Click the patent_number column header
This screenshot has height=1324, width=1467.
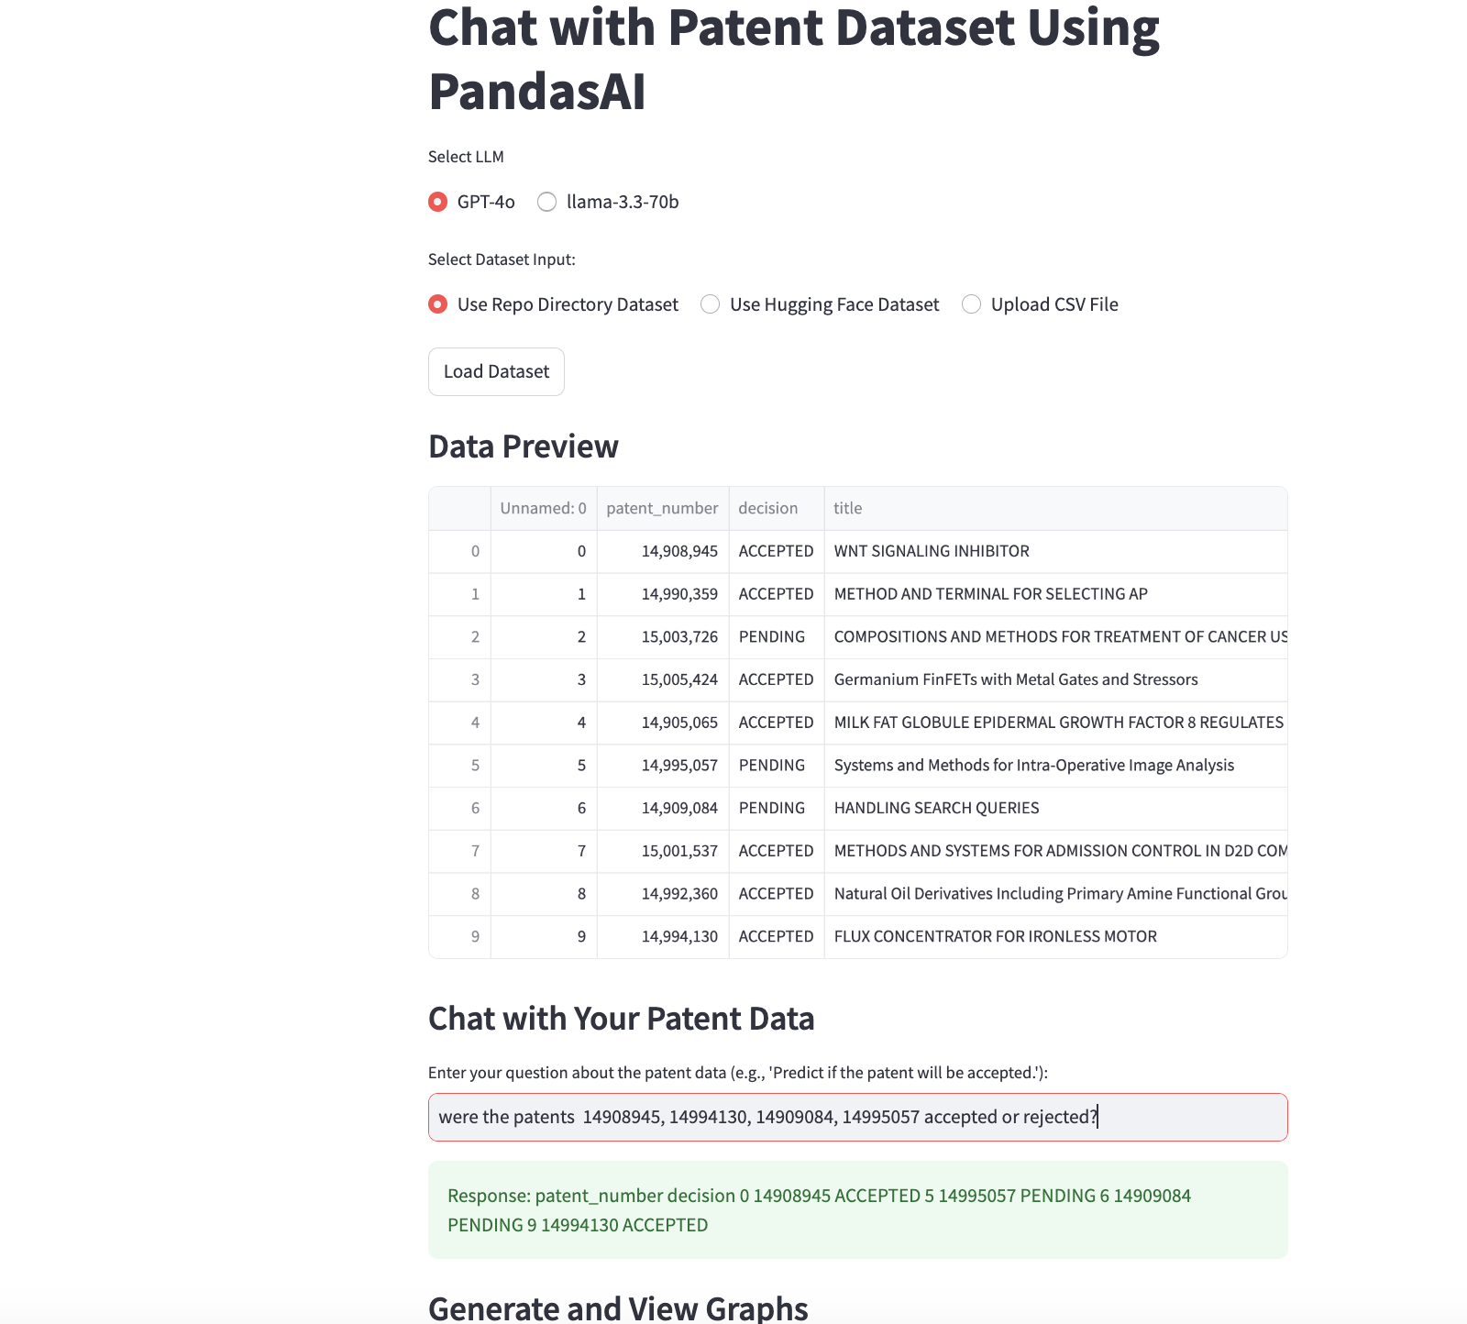663,508
